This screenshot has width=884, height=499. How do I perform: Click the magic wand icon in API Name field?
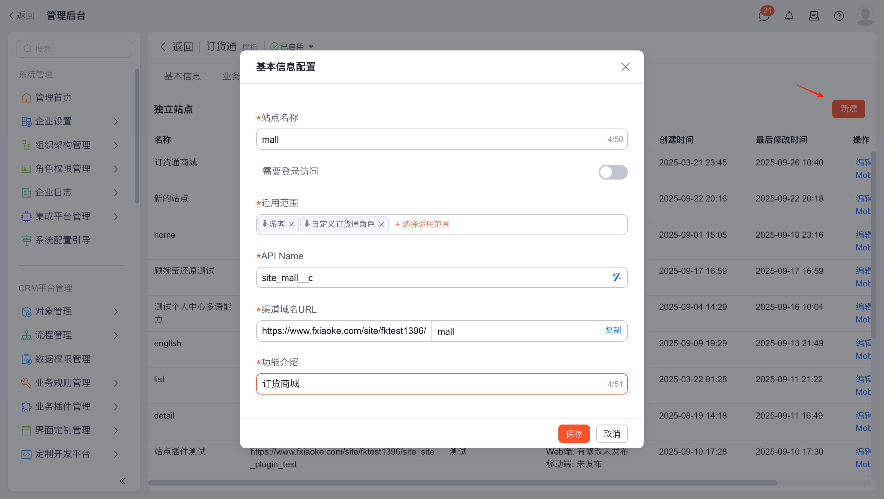pyautogui.click(x=616, y=277)
